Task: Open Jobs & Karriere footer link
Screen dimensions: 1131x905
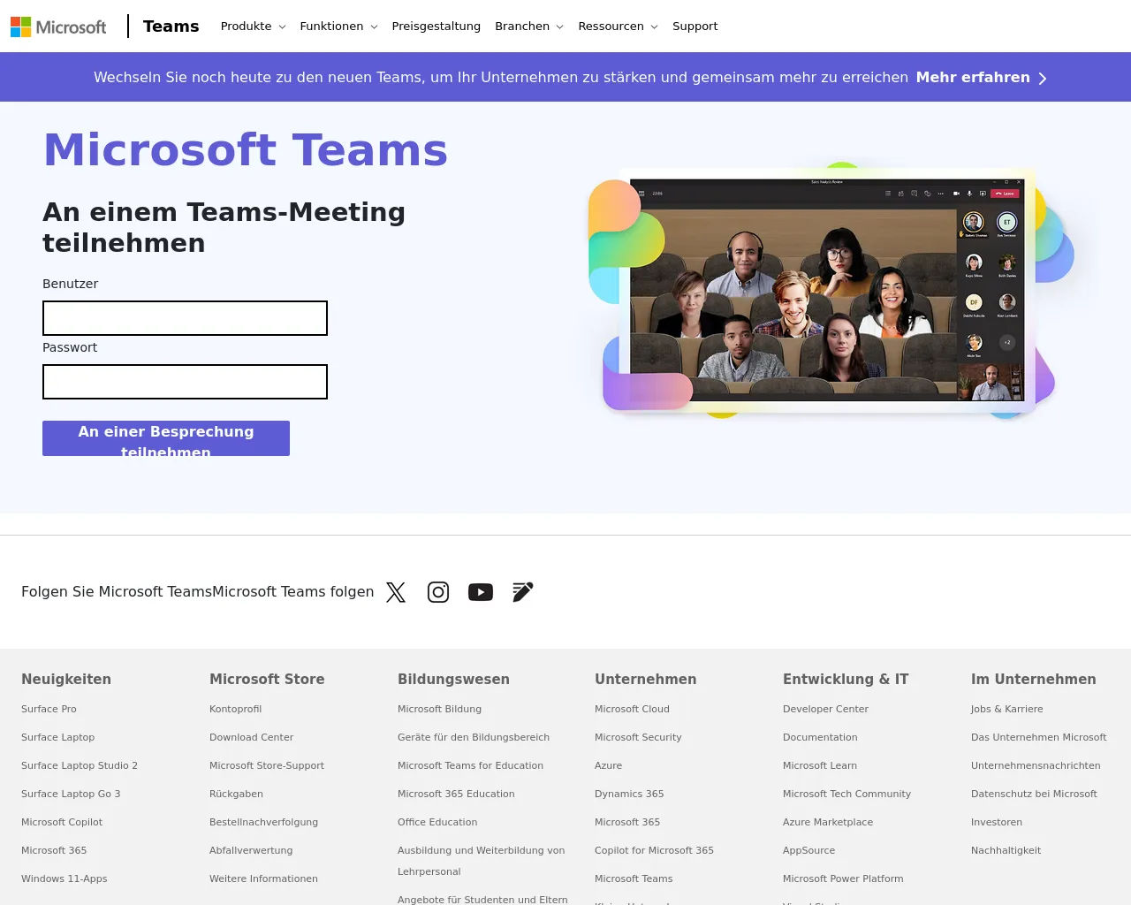Action: (x=1007, y=709)
